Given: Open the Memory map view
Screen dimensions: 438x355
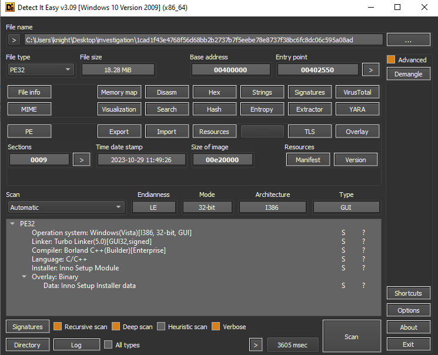Looking at the screenshot, I should point(119,92).
